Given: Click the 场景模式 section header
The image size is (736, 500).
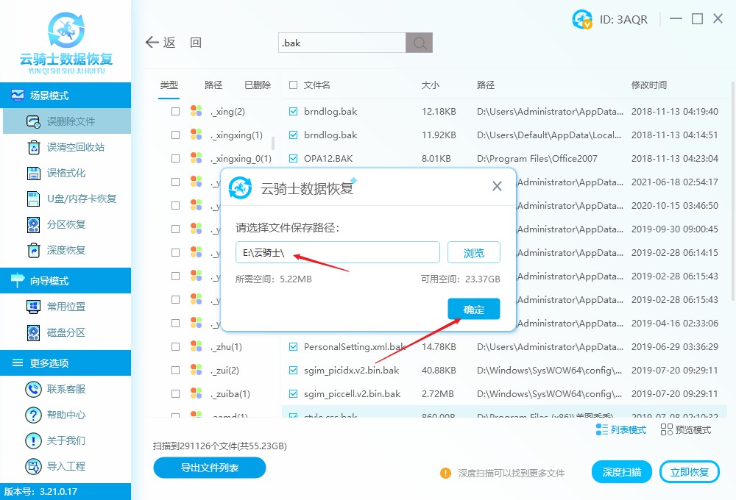Looking at the screenshot, I should 66,96.
